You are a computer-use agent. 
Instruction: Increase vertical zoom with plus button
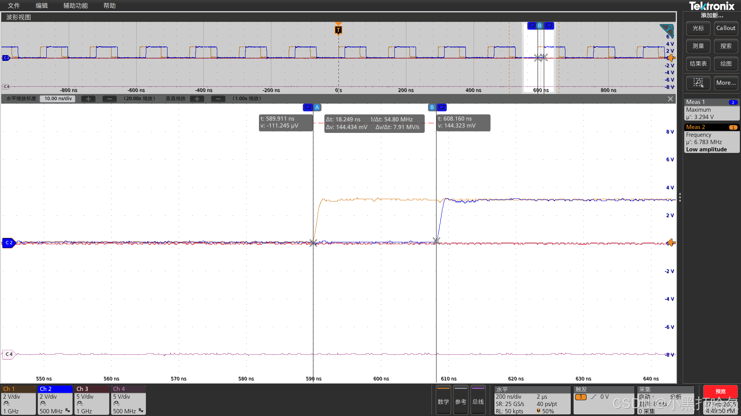[197, 99]
